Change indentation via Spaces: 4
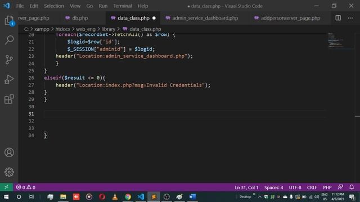The width and height of the screenshot is (360, 202). pyautogui.click(x=273, y=187)
